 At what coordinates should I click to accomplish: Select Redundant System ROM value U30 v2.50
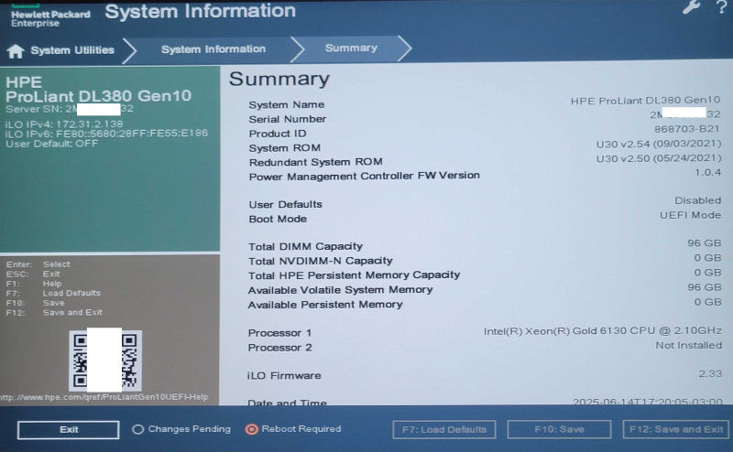pos(659,158)
